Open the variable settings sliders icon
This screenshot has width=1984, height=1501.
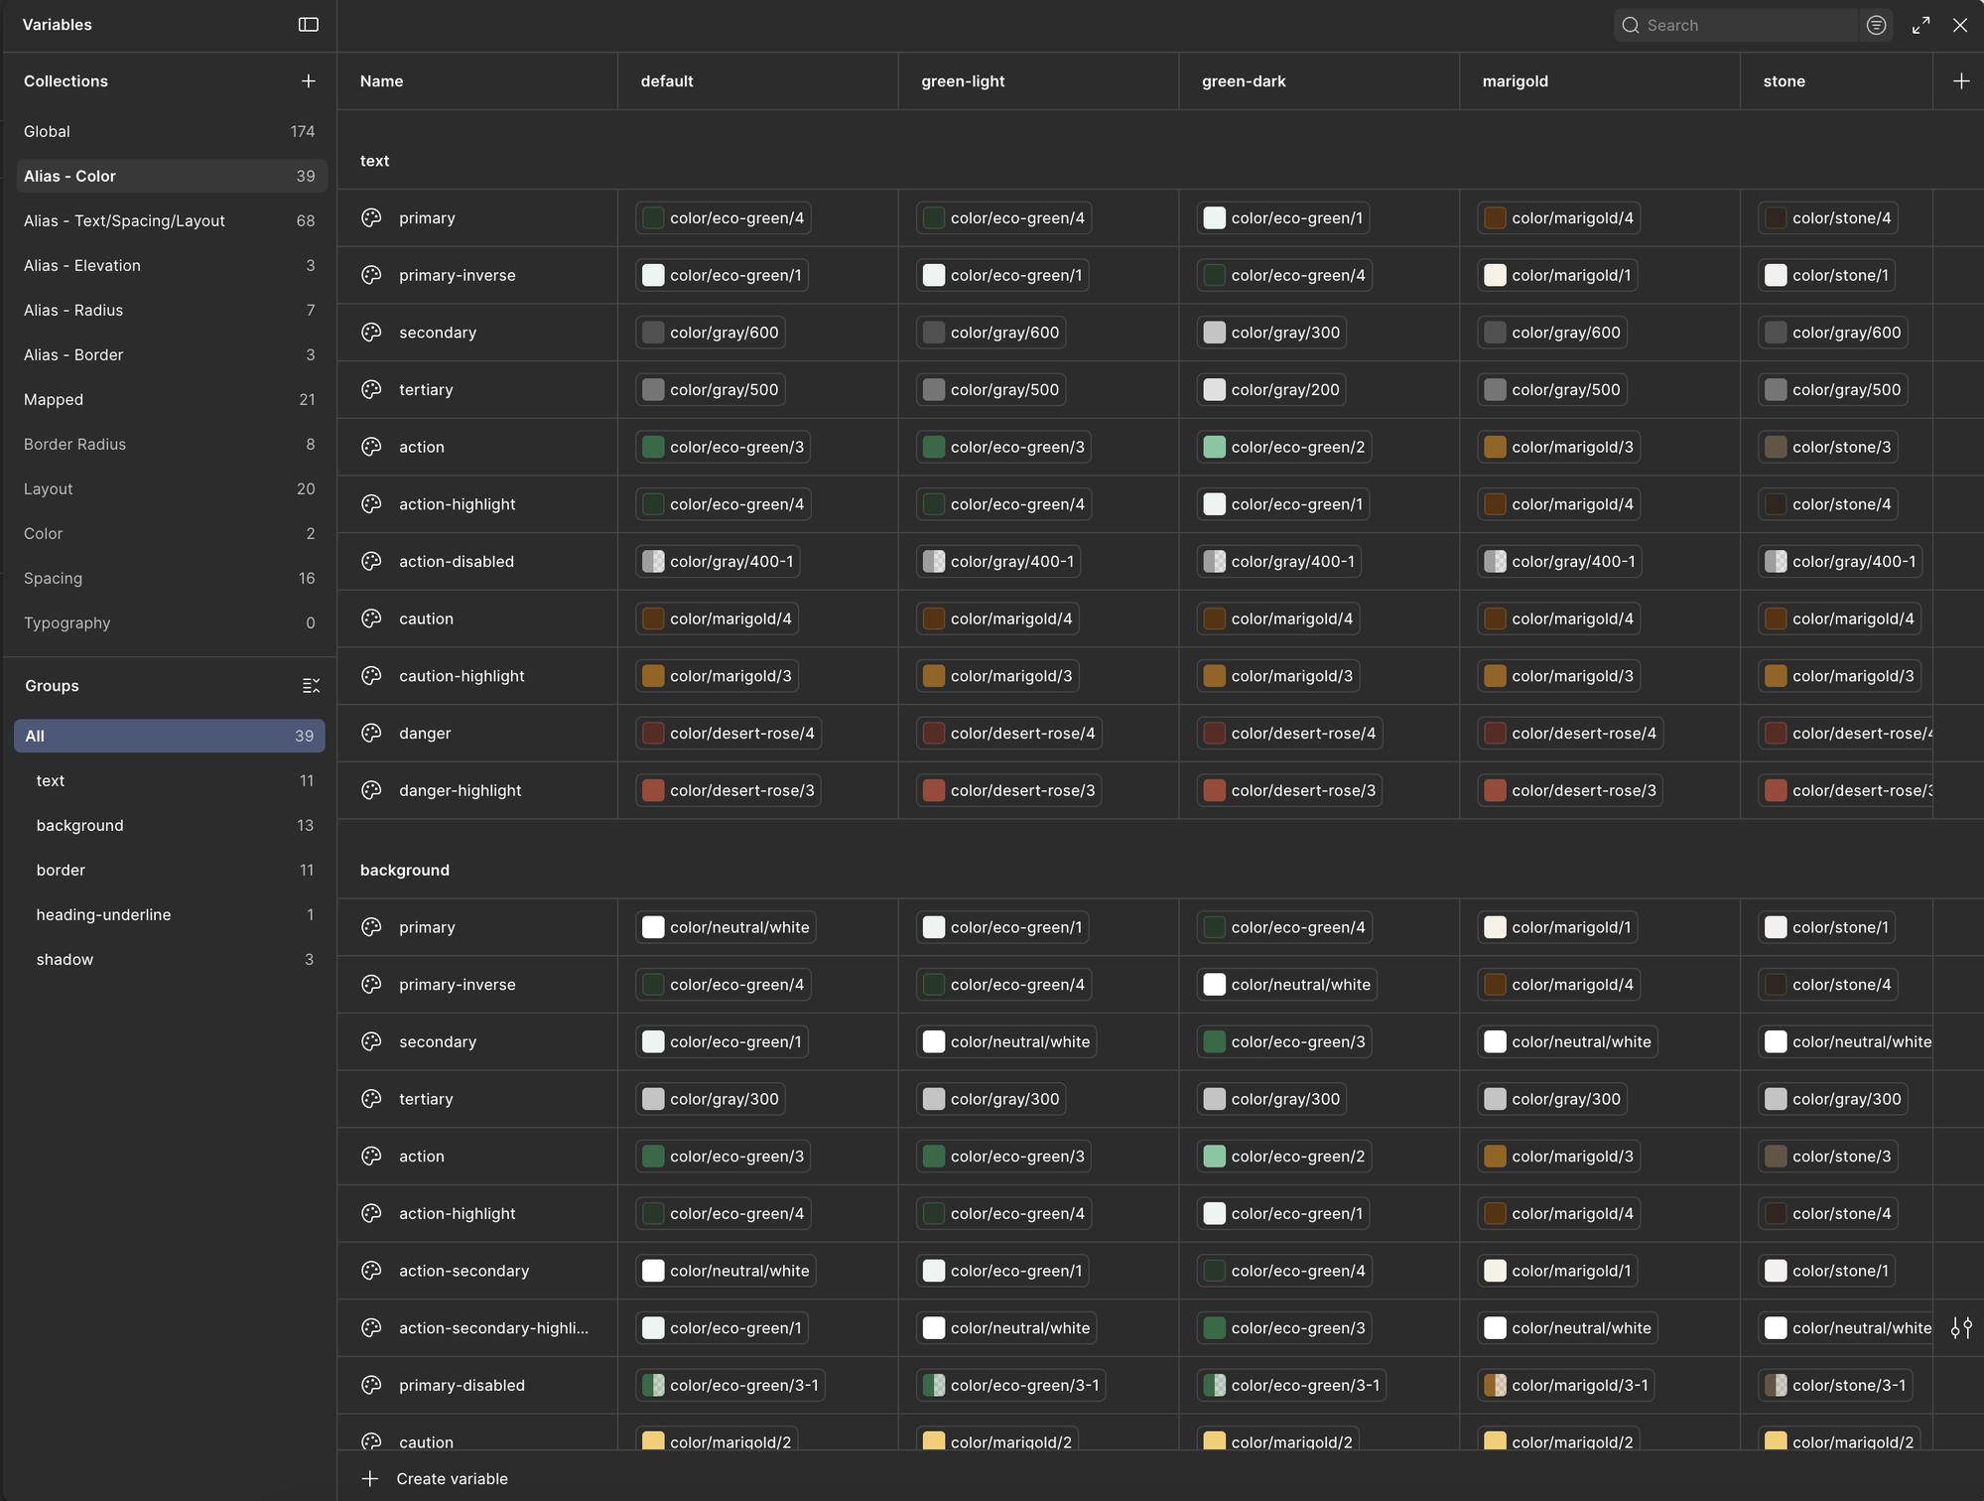click(x=1961, y=1328)
